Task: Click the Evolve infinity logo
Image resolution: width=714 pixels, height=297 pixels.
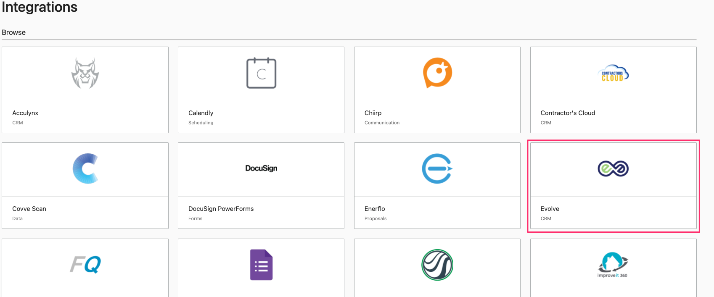Action: coord(613,168)
